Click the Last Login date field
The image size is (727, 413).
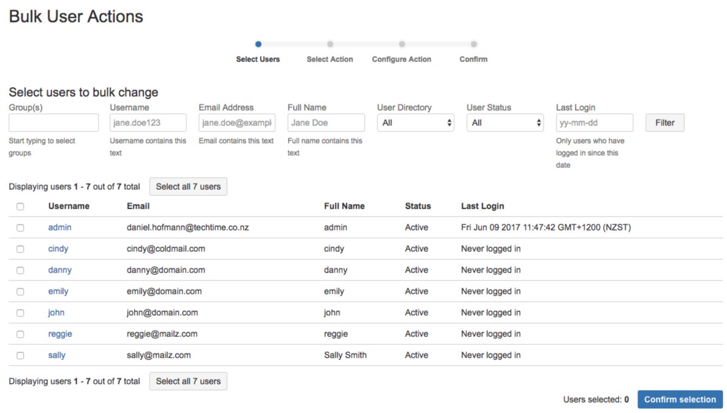coord(594,123)
